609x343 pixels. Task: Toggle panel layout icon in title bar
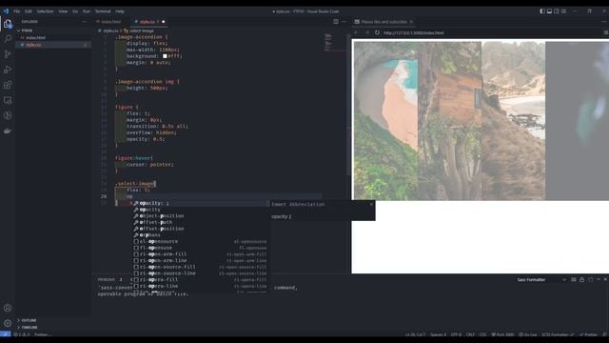coord(549,11)
